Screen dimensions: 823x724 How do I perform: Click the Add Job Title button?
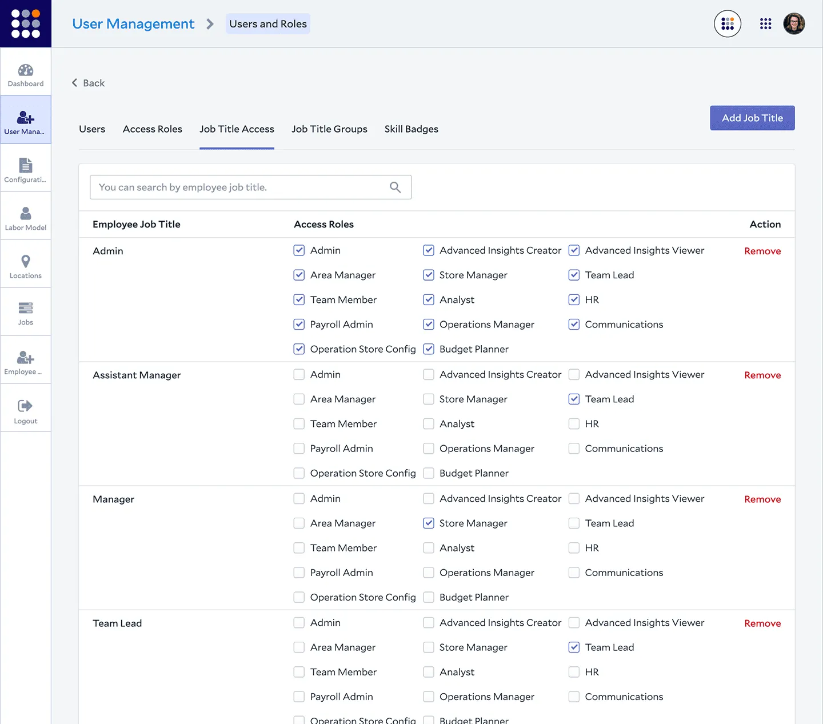(x=752, y=118)
